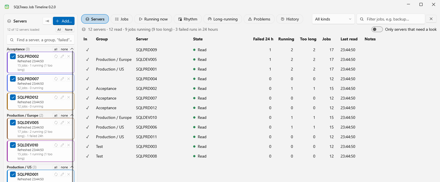Clear the job filter with the X
Viewport: 440px width, 182px height.
tap(431, 19)
